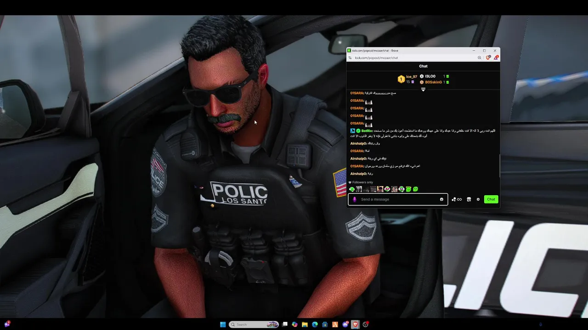Focus the Send a message input field

click(398, 199)
